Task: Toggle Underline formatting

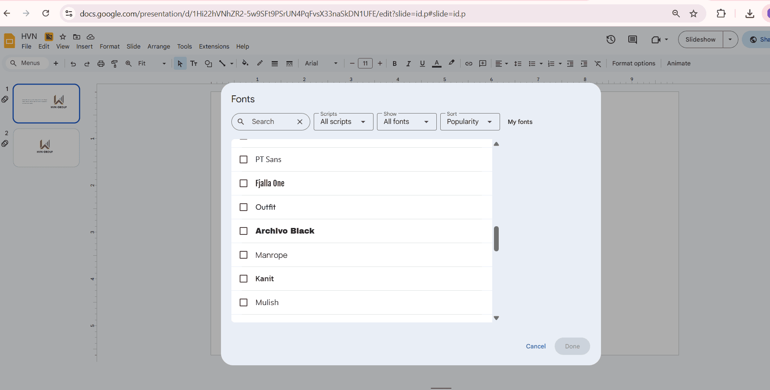Action: 422,63
